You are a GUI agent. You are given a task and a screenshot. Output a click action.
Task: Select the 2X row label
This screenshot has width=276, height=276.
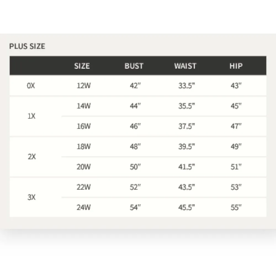(x=32, y=157)
